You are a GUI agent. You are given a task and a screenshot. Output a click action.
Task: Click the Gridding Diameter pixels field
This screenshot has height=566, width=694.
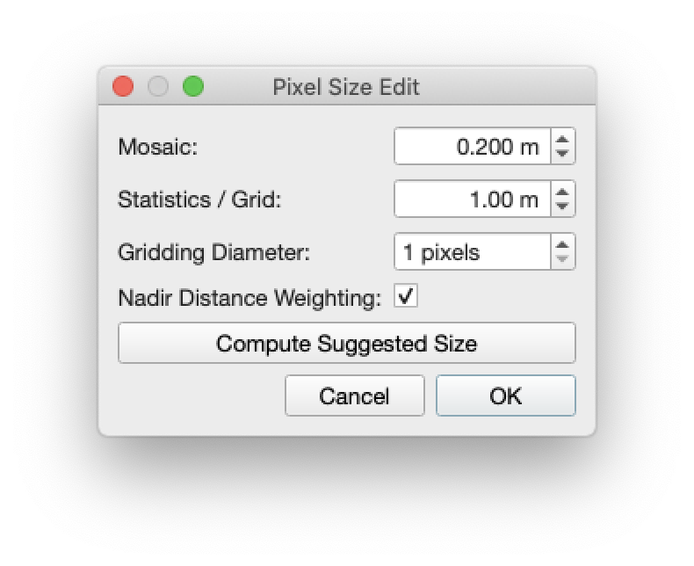(473, 252)
